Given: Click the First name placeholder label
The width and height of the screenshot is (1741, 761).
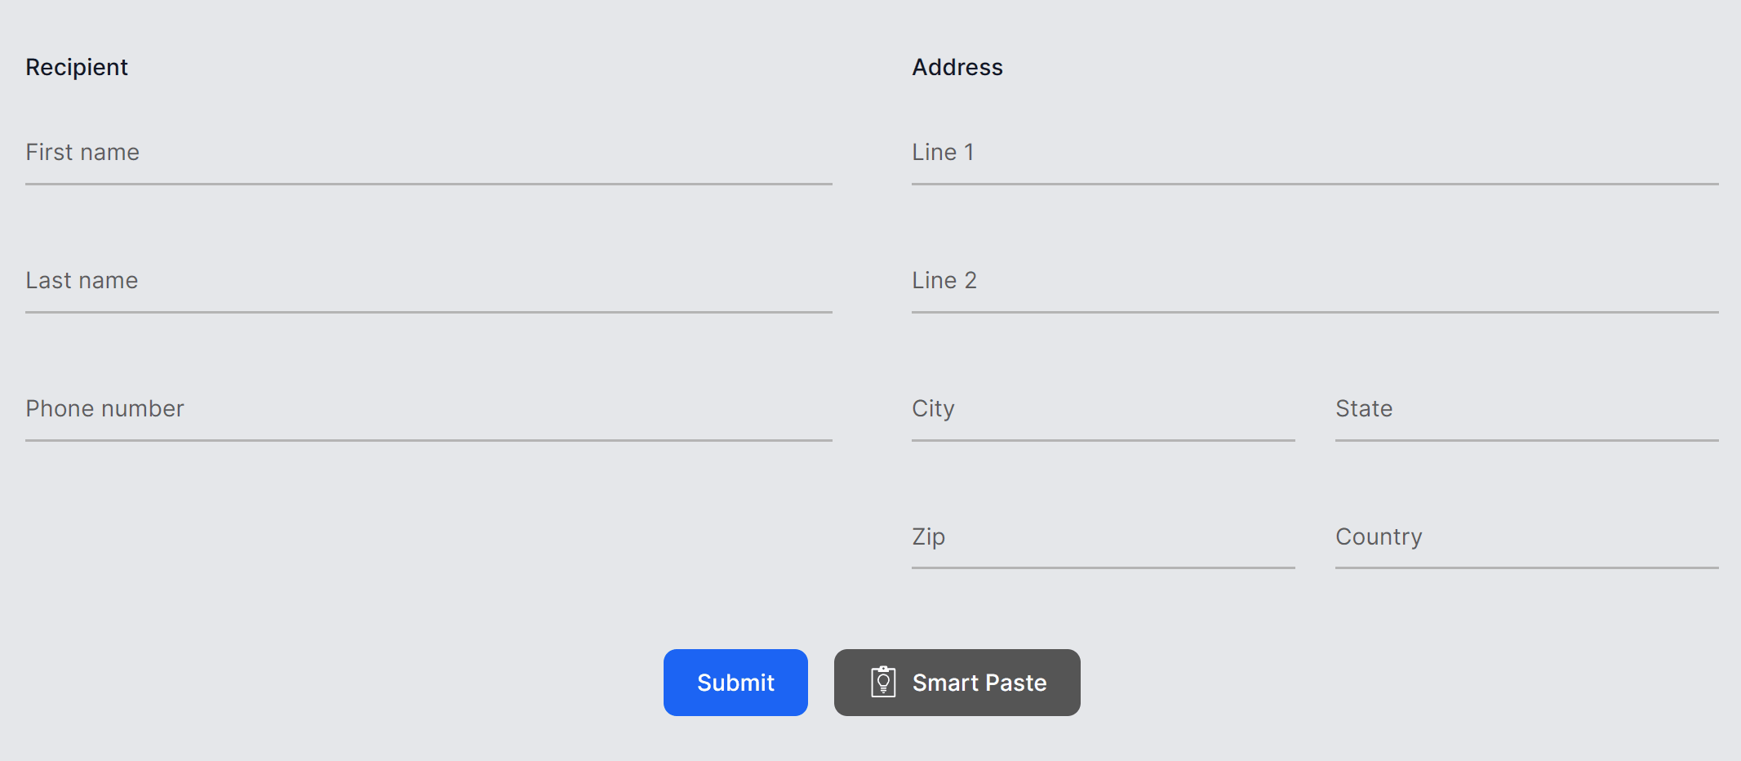Looking at the screenshot, I should coord(82,152).
